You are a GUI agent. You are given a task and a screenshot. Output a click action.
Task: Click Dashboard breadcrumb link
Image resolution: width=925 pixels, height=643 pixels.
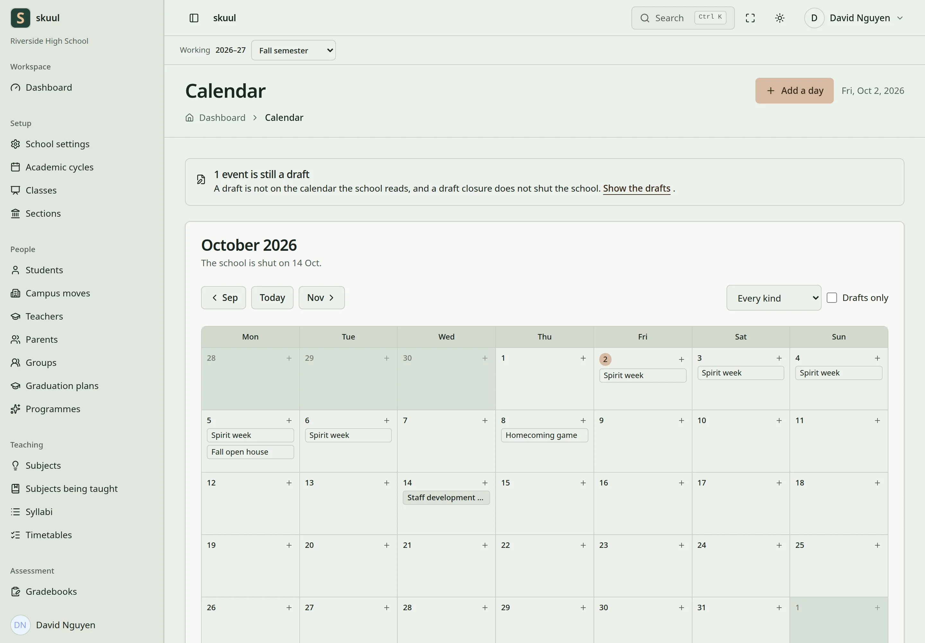pyautogui.click(x=222, y=118)
